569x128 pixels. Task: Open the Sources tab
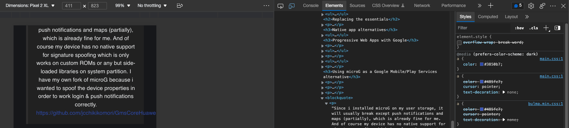tap(357, 6)
